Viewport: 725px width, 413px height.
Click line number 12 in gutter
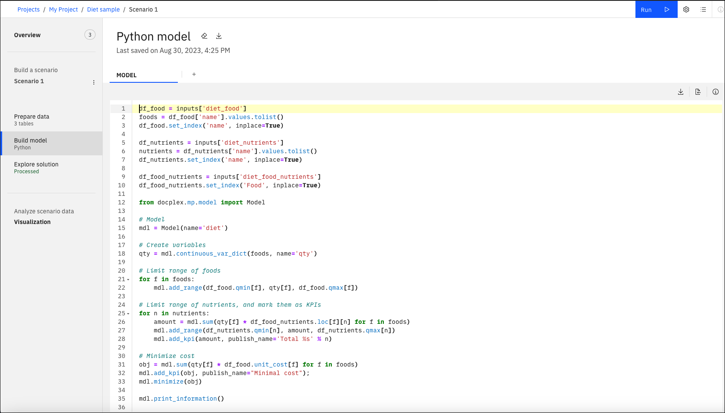[122, 202]
